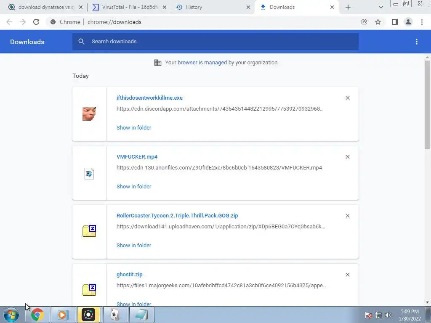Click the managed organization building icon

(x=158, y=63)
